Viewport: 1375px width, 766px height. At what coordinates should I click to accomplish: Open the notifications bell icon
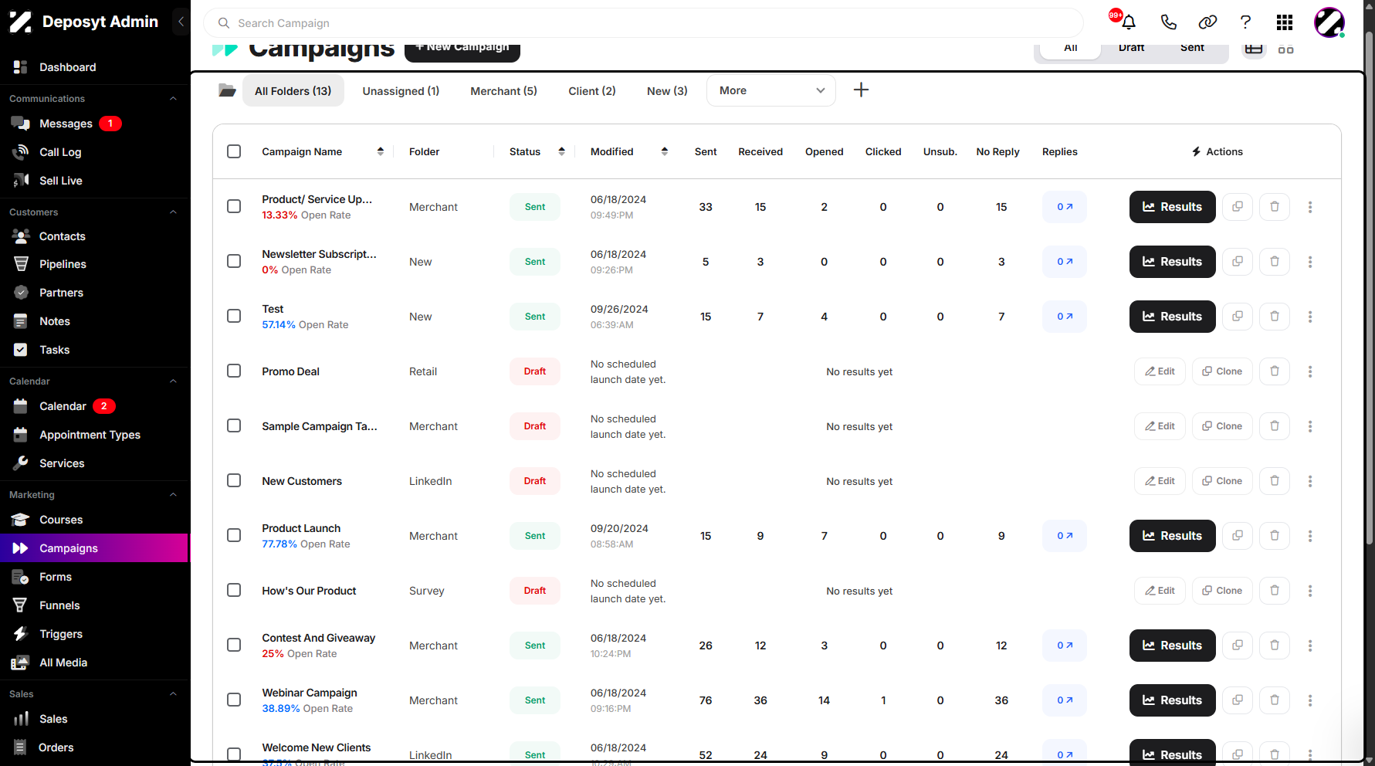tap(1129, 22)
